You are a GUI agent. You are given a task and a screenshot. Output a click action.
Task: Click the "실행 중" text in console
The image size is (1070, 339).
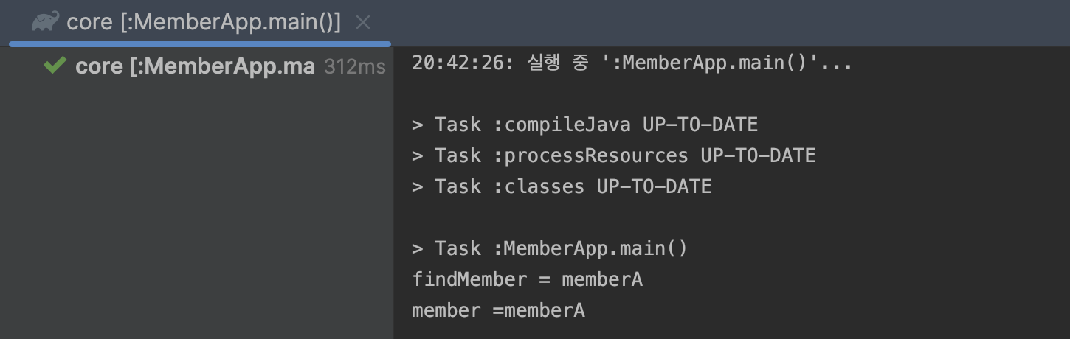(x=558, y=63)
